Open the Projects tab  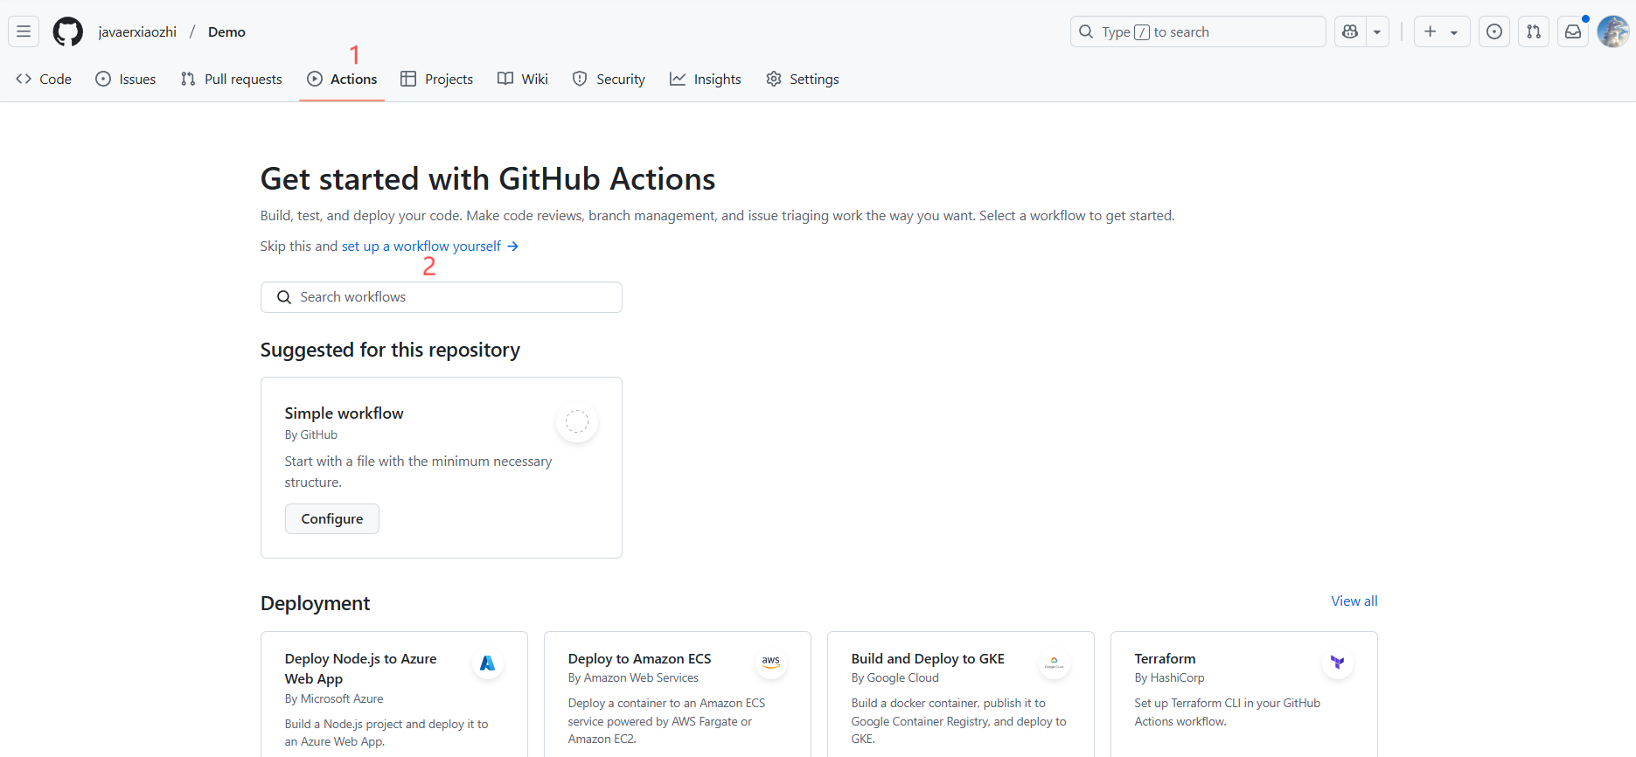pyautogui.click(x=437, y=79)
